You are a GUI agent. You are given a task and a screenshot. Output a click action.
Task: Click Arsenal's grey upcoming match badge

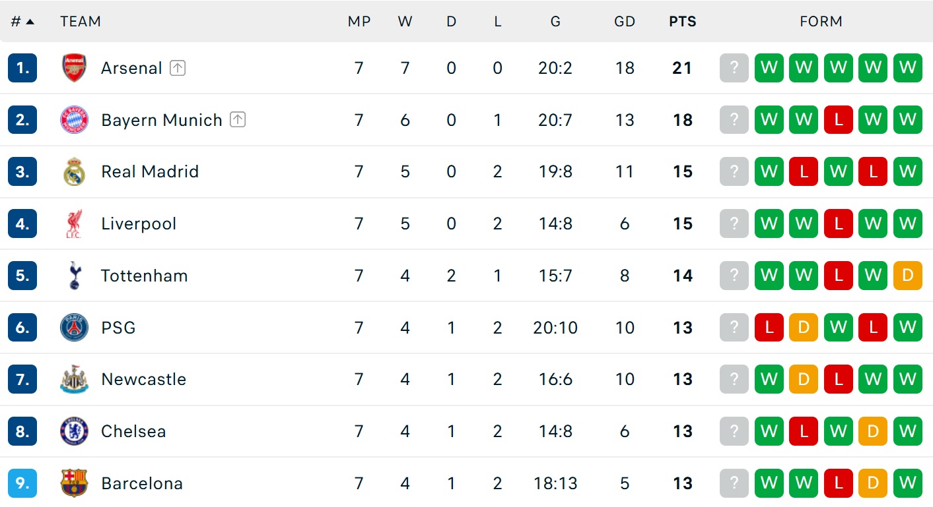(734, 68)
